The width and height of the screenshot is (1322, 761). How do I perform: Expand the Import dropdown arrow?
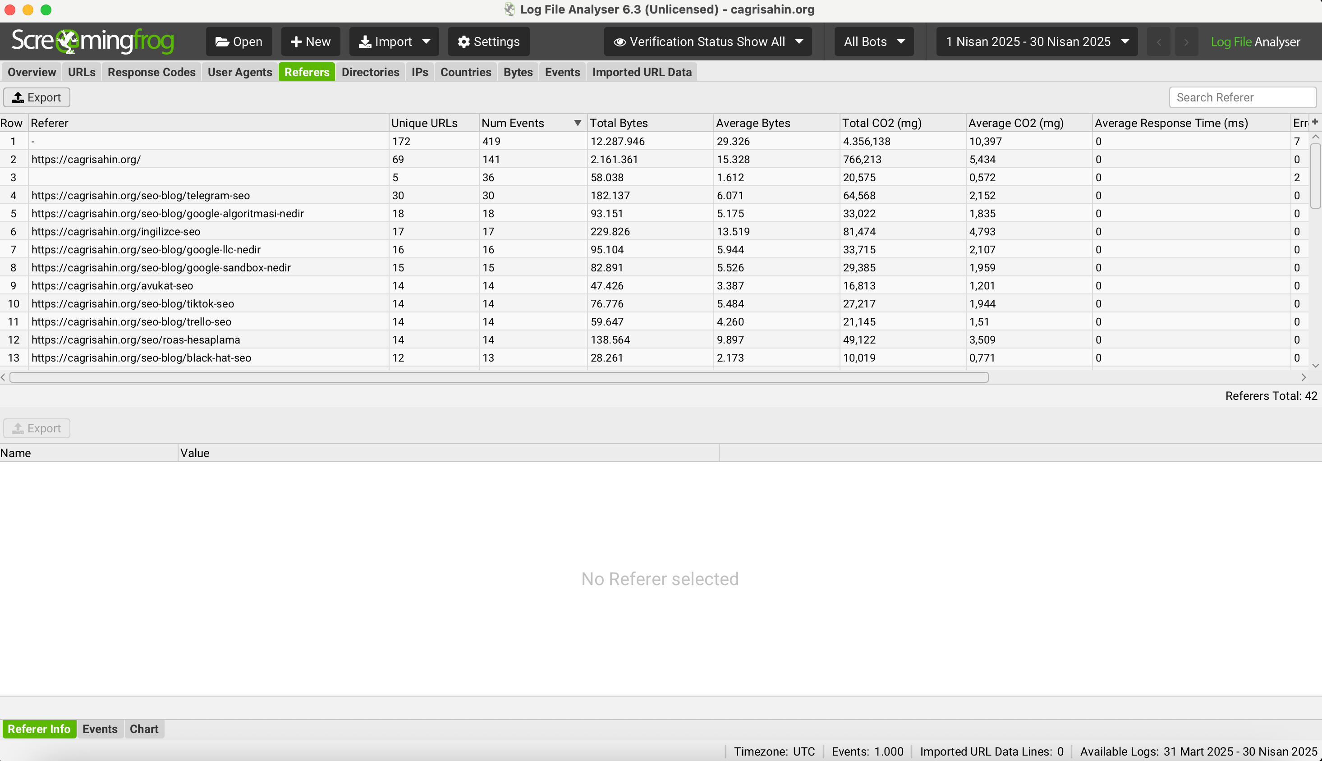[x=427, y=41]
